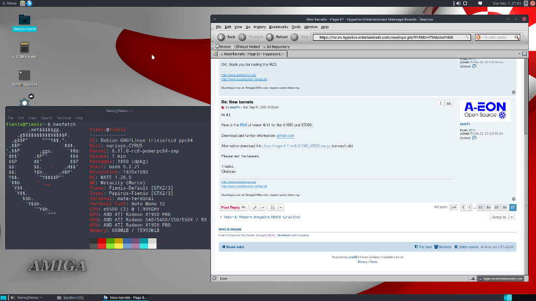Click the Delete cookies link
Image resolution: width=536 pixels, height=301 pixels.
click(466, 247)
